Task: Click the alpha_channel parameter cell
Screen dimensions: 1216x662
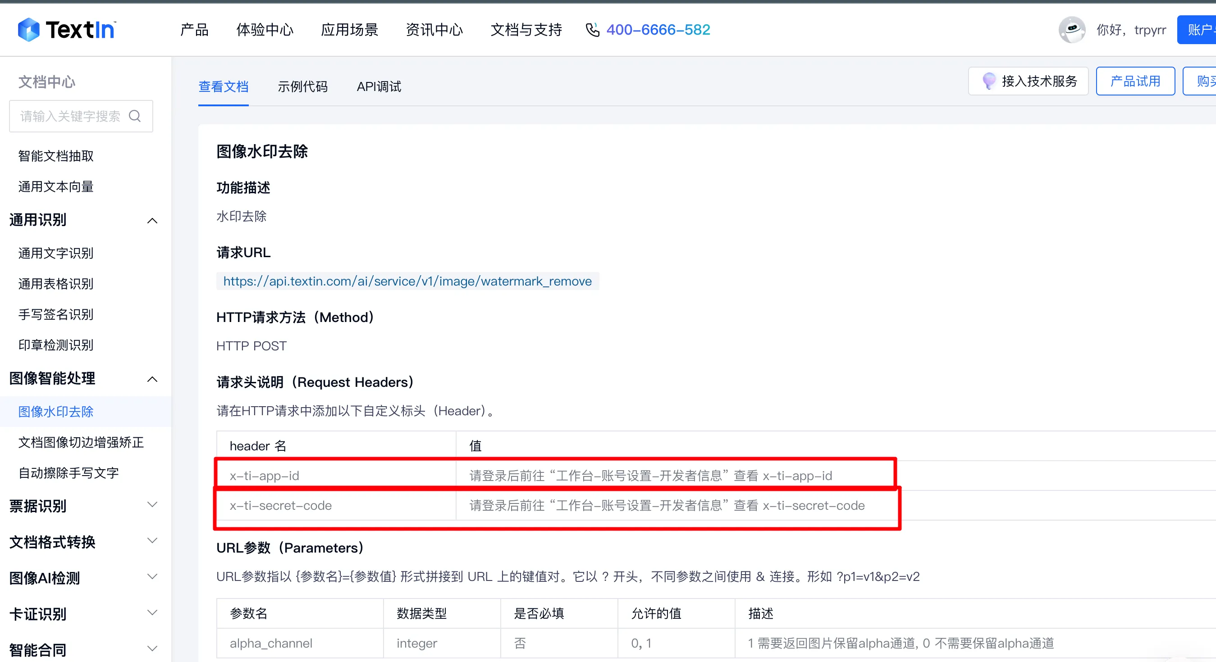Action: point(300,643)
